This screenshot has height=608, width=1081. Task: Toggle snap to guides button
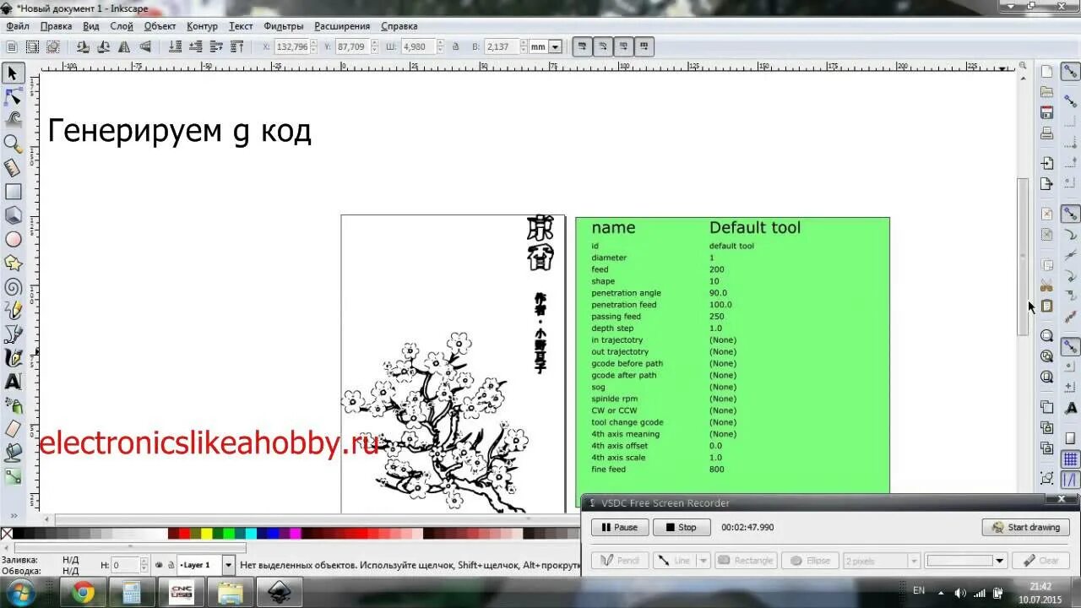pos(1070,480)
